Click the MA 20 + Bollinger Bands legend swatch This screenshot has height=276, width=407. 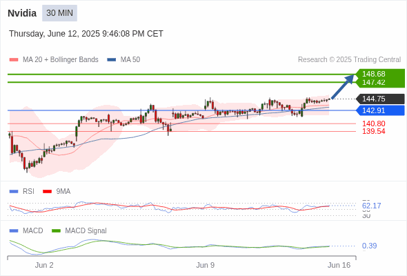point(14,60)
